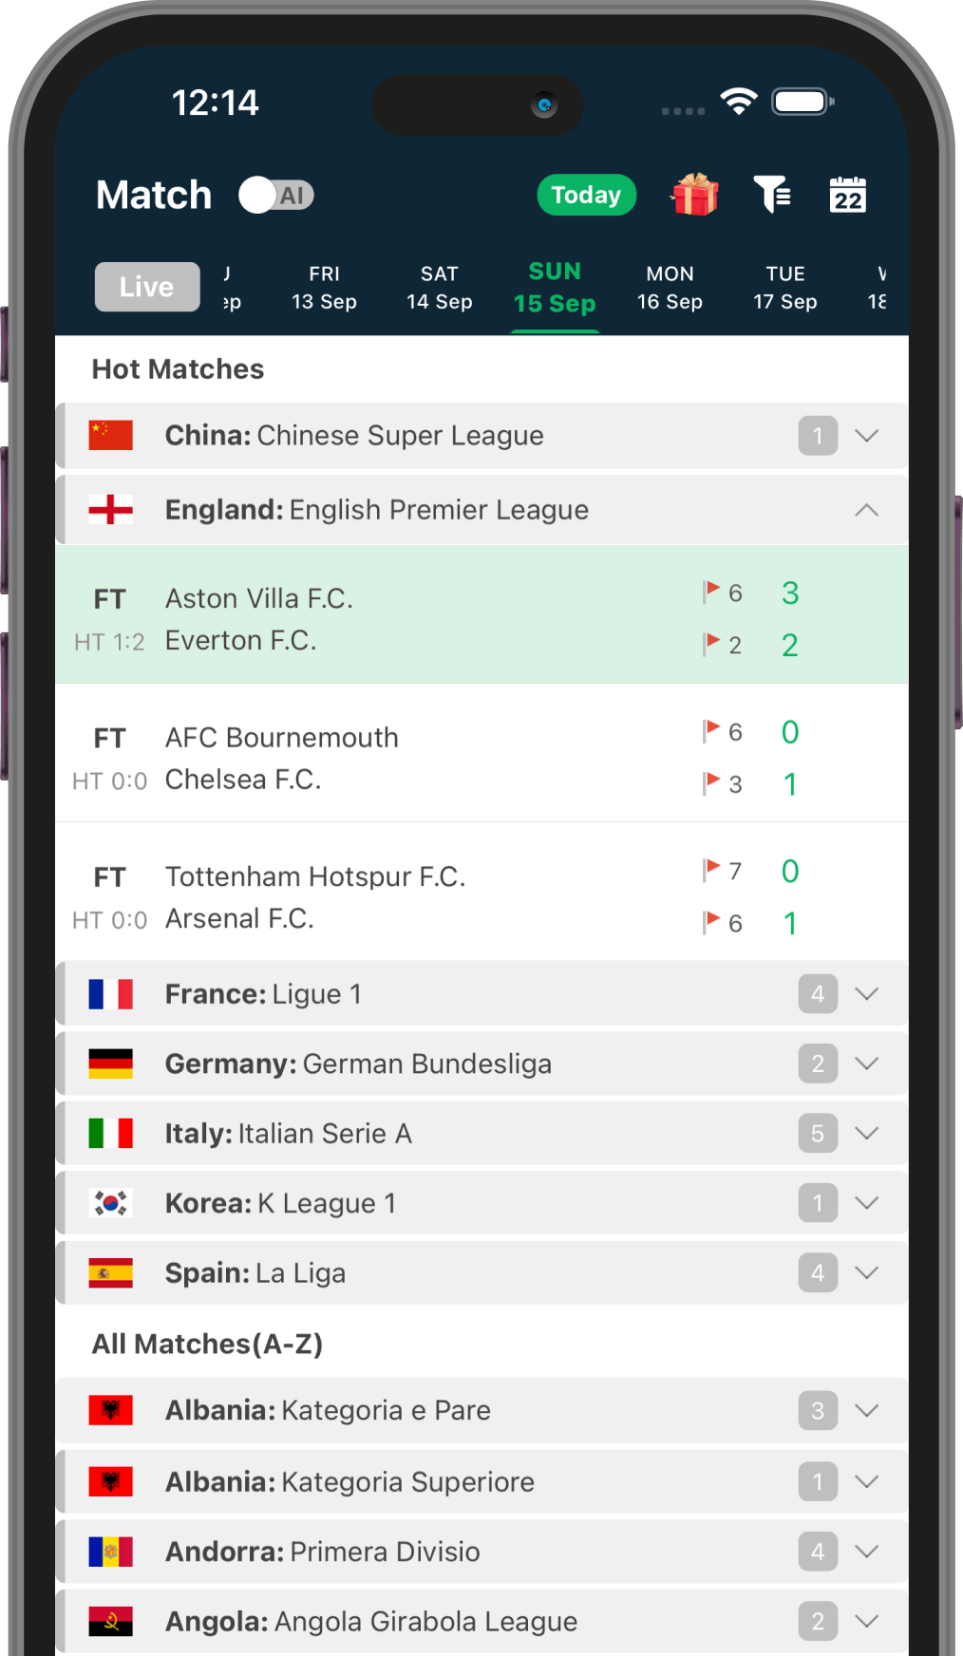Select the SAT 14 Sep date tab
This screenshot has height=1656, width=963.
click(x=439, y=288)
